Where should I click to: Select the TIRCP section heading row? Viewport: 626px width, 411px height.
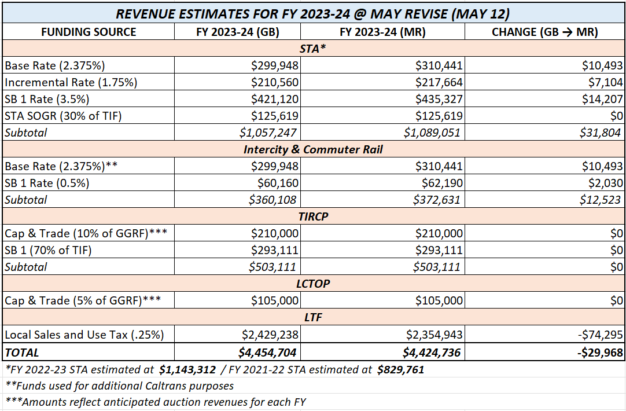click(312, 216)
